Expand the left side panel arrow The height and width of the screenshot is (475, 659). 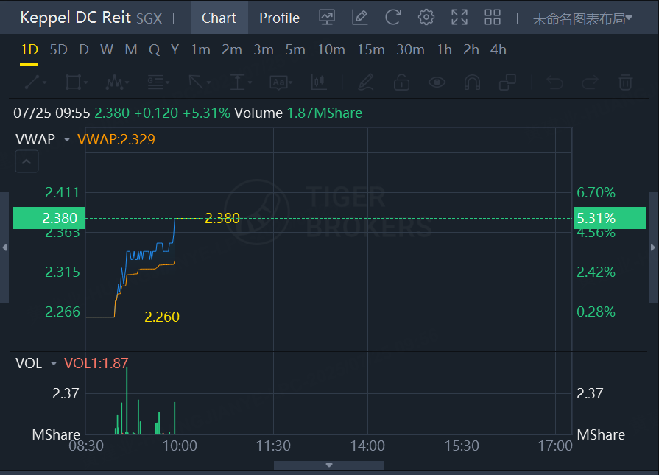pyautogui.click(x=4, y=247)
